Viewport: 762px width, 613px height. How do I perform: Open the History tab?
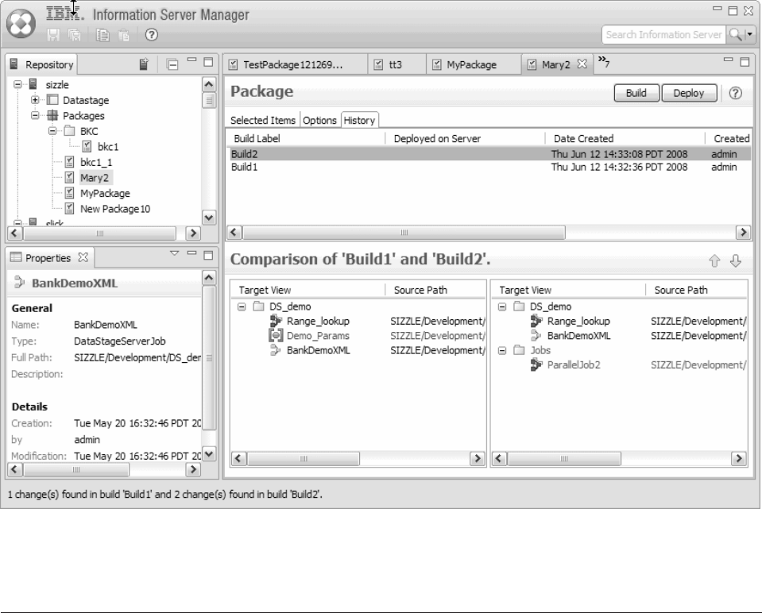pyautogui.click(x=359, y=120)
